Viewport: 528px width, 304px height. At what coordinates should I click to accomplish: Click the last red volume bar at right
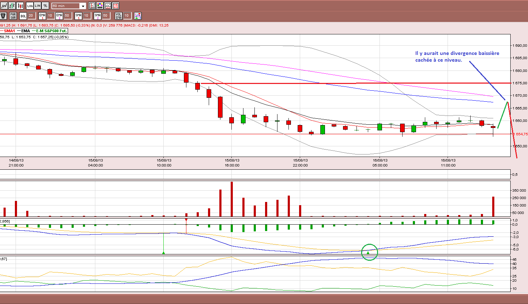click(x=493, y=207)
